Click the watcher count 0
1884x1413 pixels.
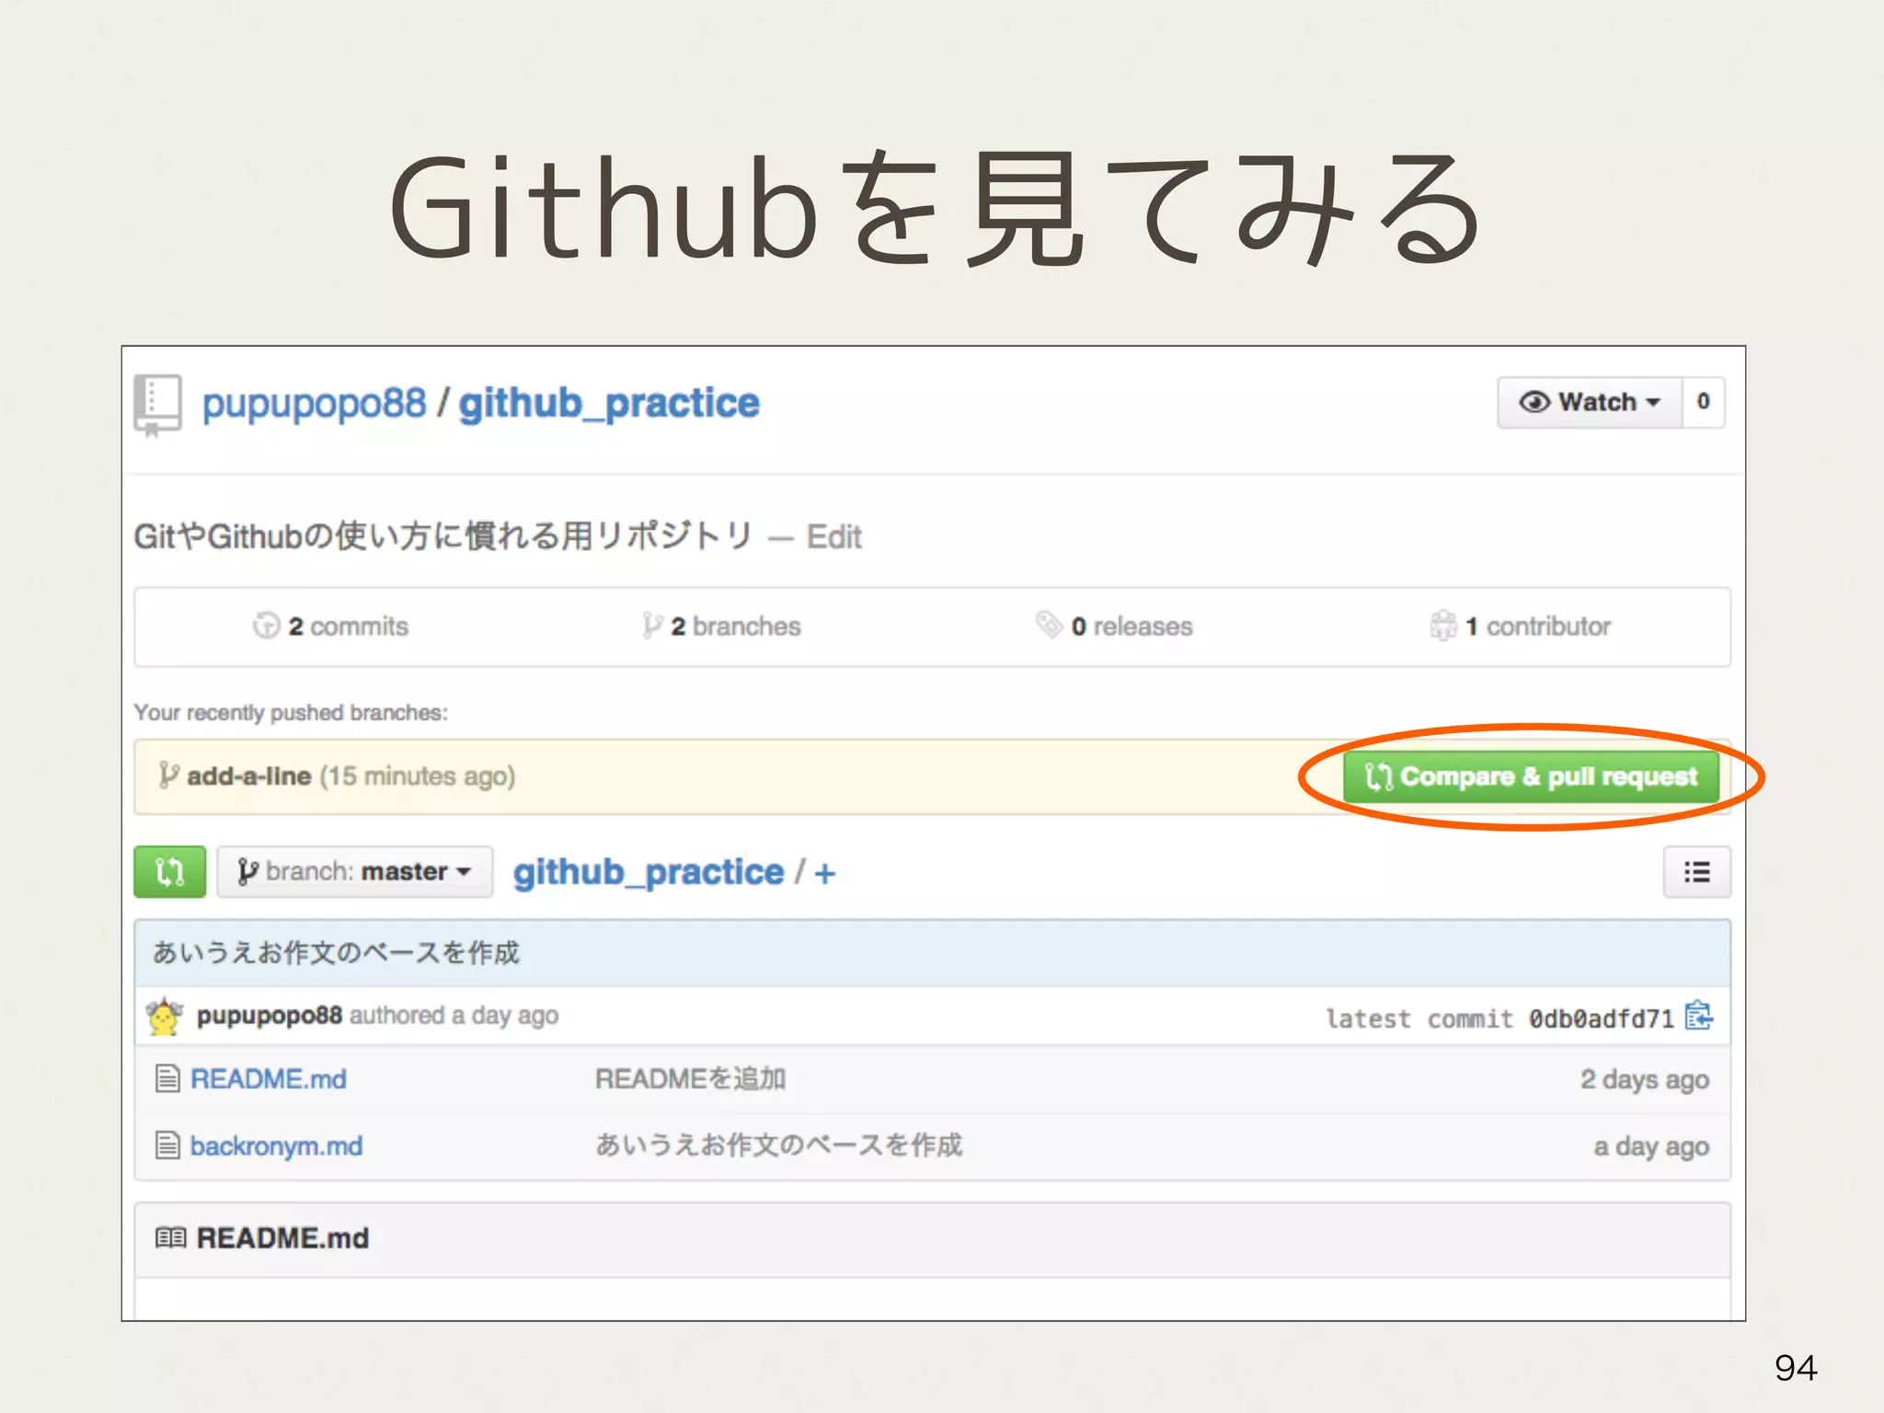(x=1703, y=402)
